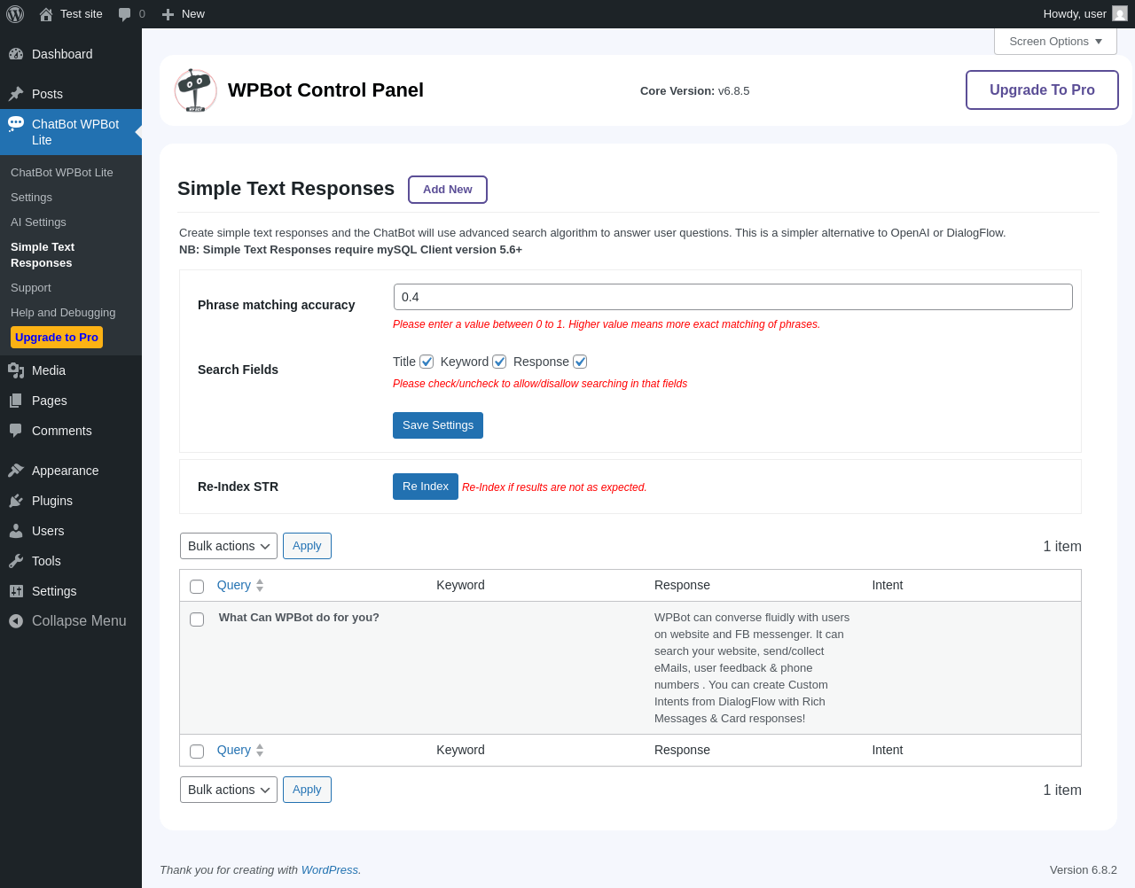Open the AI Settings submenu item
The width and height of the screenshot is (1135, 888).
pos(38,222)
